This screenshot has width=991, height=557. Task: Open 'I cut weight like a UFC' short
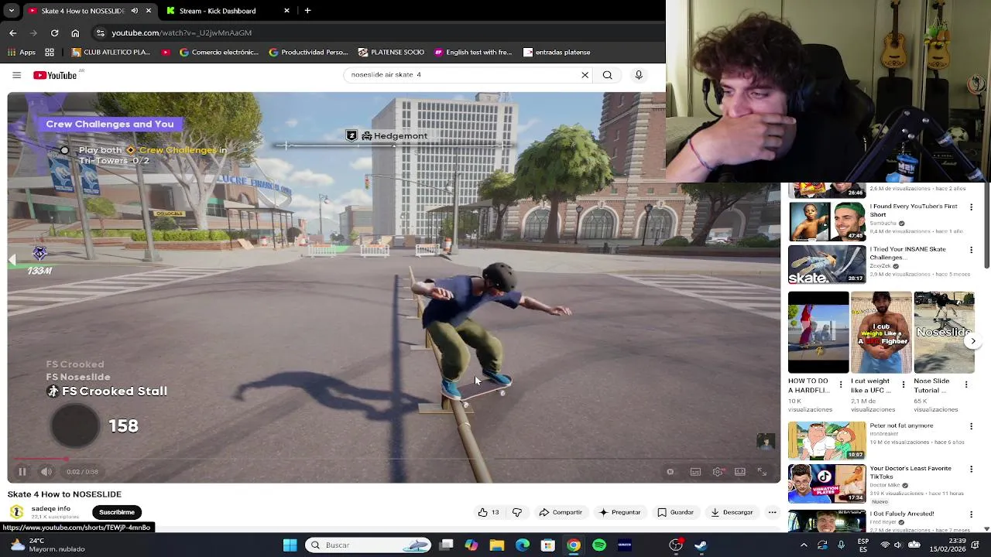[881, 333]
